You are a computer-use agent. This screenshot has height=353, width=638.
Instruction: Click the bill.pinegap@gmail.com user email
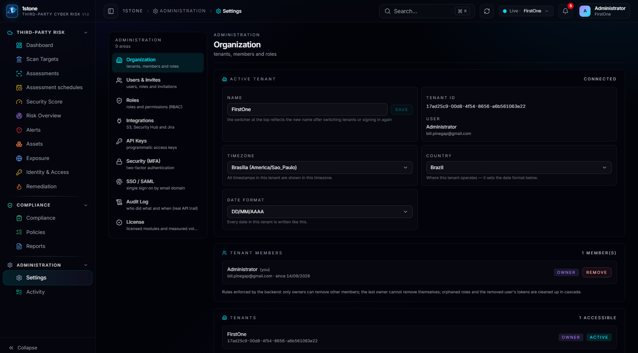point(449,134)
